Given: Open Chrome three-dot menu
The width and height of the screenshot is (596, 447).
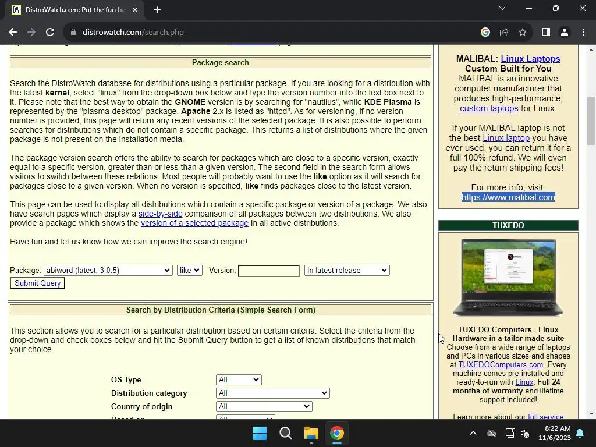Looking at the screenshot, I should (583, 33).
